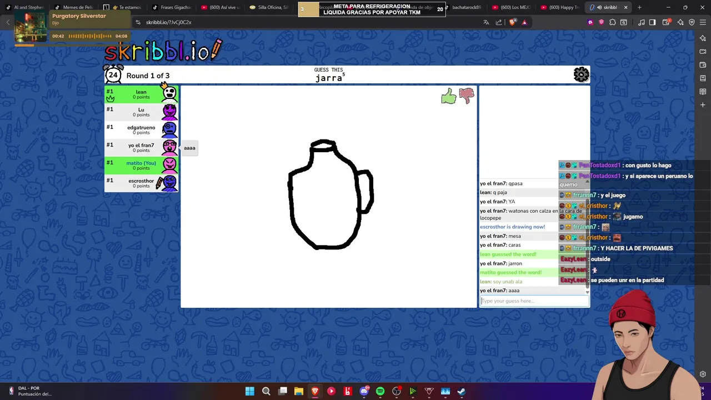Open Brave browser taskbar icon
The width and height of the screenshot is (711, 400).
pyautogui.click(x=315, y=391)
